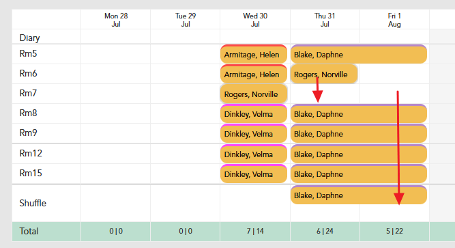Click the Total cell showing 6 | 24
Image resolution: width=455 pixels, height=248 pixels.
325,232
